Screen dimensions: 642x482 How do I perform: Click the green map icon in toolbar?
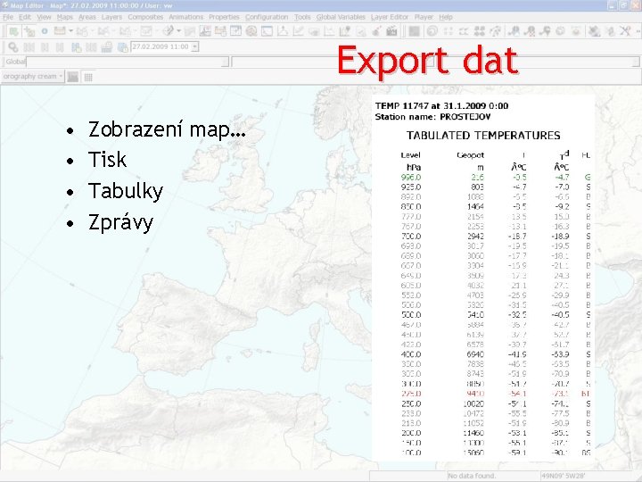[x=13, y=31]
